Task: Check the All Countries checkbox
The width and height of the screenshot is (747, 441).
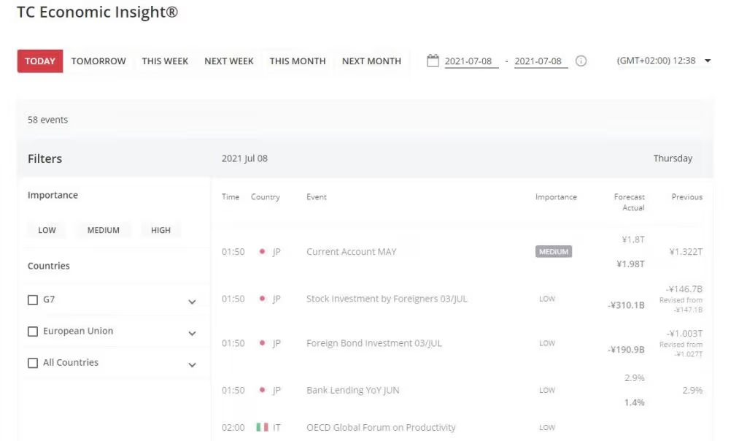Action: (32, 362)
